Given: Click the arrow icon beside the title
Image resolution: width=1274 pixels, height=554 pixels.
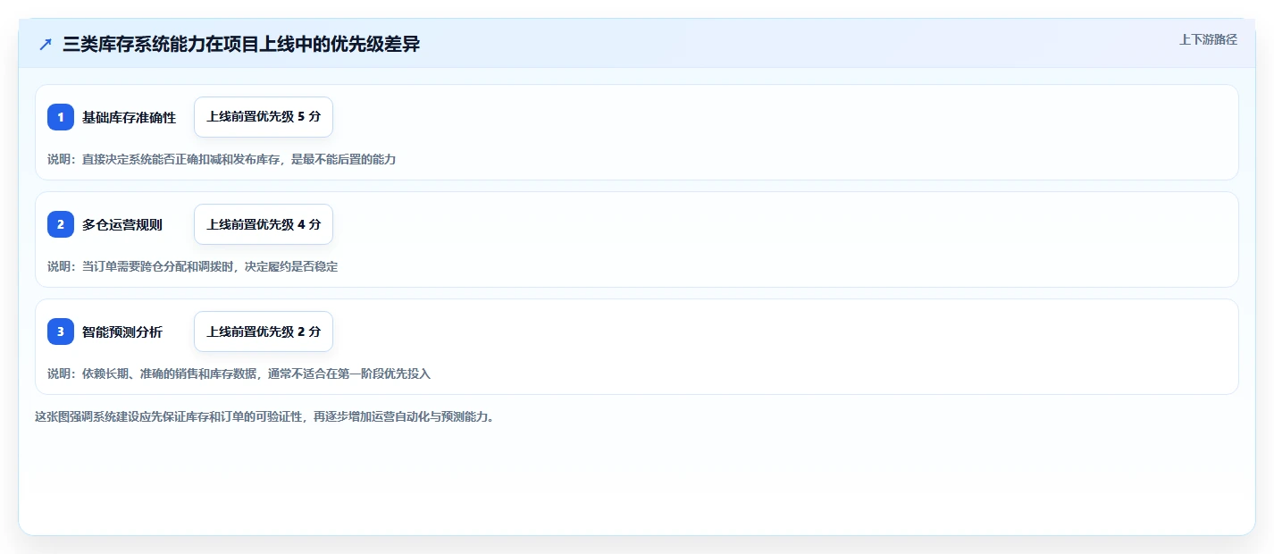Looking at the screenshot, I should pyautogui.click(x=46, y=45).
